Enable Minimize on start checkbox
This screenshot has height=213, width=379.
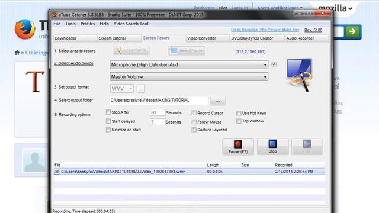pyautogui.click(x=108, y=130)
